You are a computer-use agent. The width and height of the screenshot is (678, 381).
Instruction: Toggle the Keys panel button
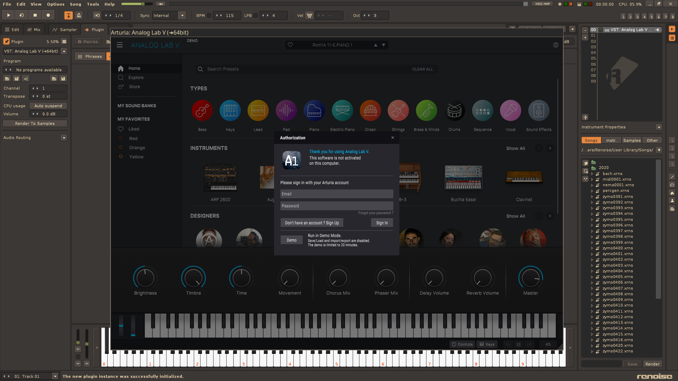pos(487,344)
